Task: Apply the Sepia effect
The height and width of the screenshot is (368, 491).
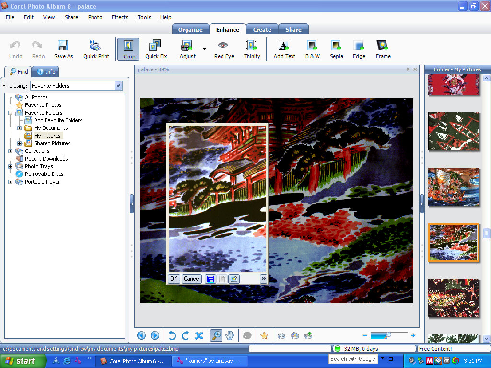Action: [x=336, y=49]
